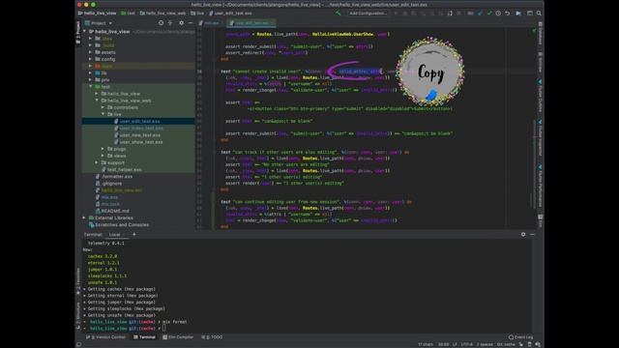Select the Local terminal tab
The image size is (619, 348).
[114, 234]
